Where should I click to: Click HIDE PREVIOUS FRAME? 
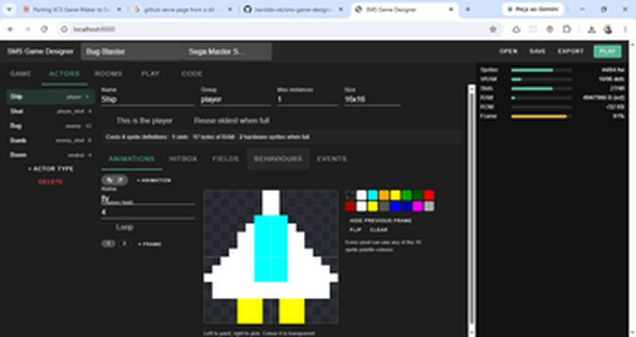coord(381,220)
